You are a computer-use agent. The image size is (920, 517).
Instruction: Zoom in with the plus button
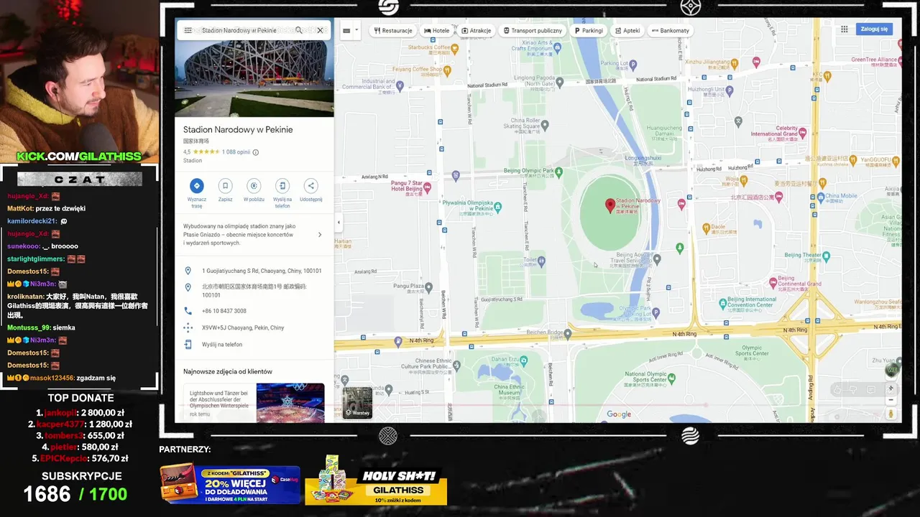click(x=891, y=388)
